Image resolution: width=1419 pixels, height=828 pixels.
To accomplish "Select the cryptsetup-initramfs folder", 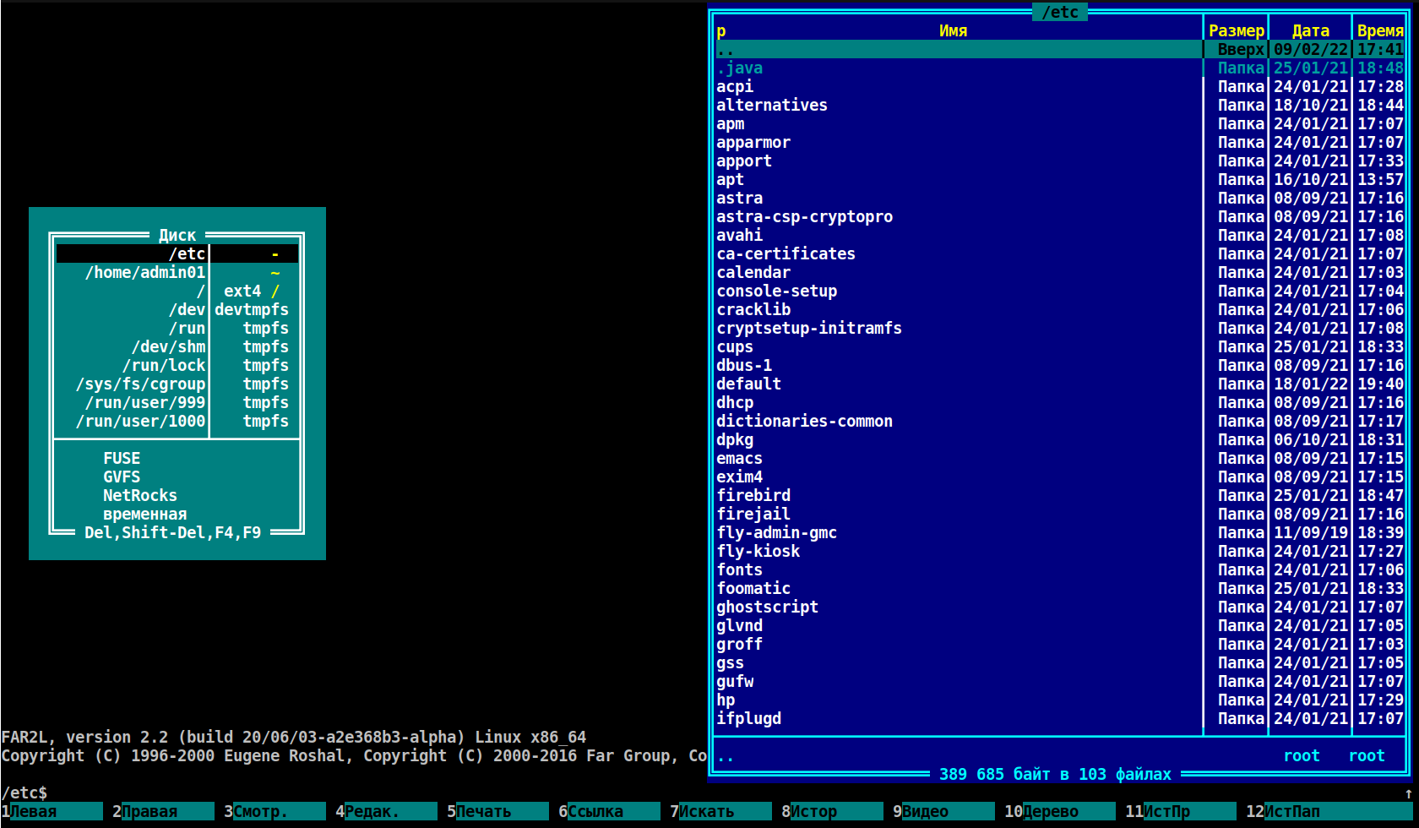I will point(1060,328).
